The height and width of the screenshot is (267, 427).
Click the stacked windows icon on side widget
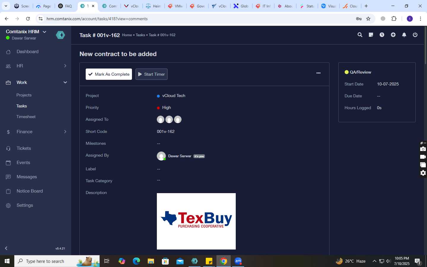tap(423, 165)
